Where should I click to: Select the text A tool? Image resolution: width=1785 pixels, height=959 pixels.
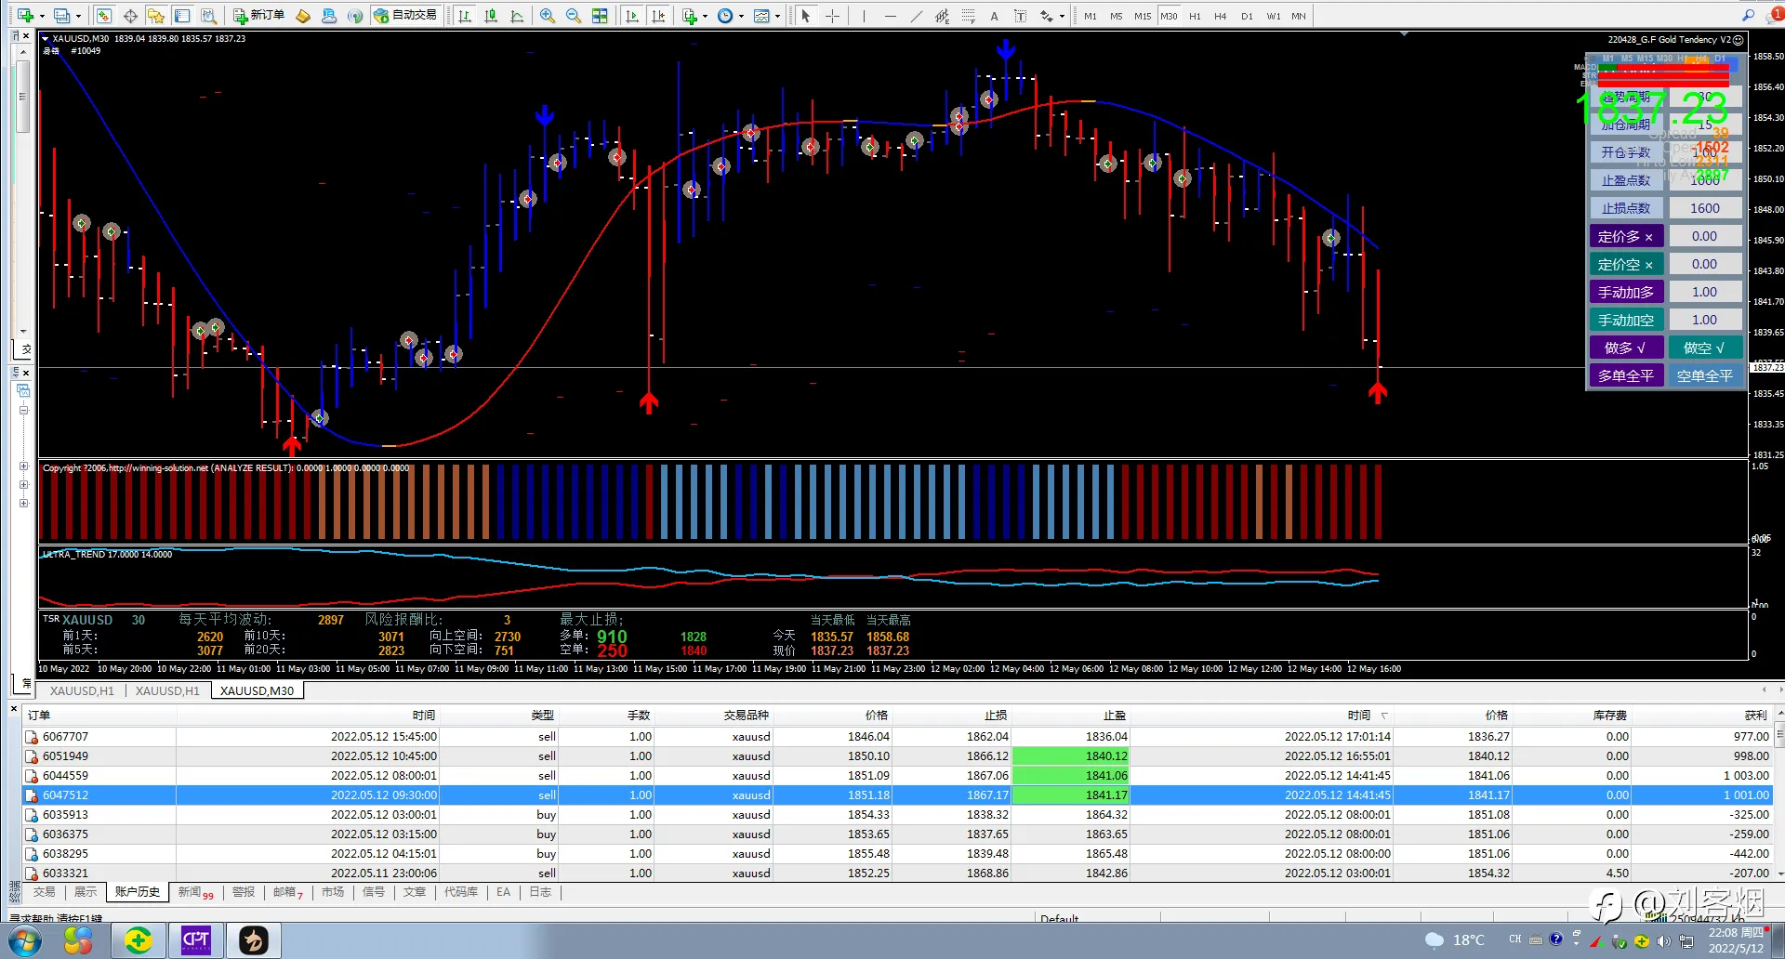994,16
